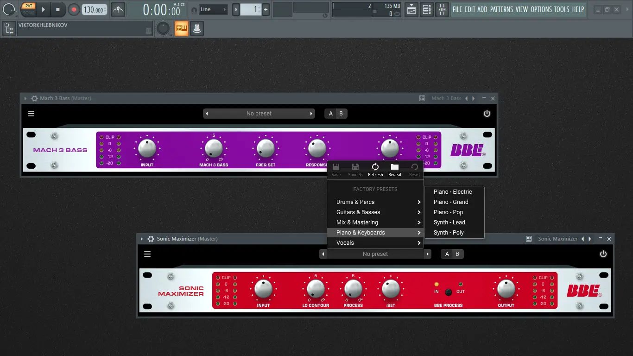Click the BBE logo on Mach 3 Bass
The height and width of the screenshot is (356, 633).
(x=468, y=150)
